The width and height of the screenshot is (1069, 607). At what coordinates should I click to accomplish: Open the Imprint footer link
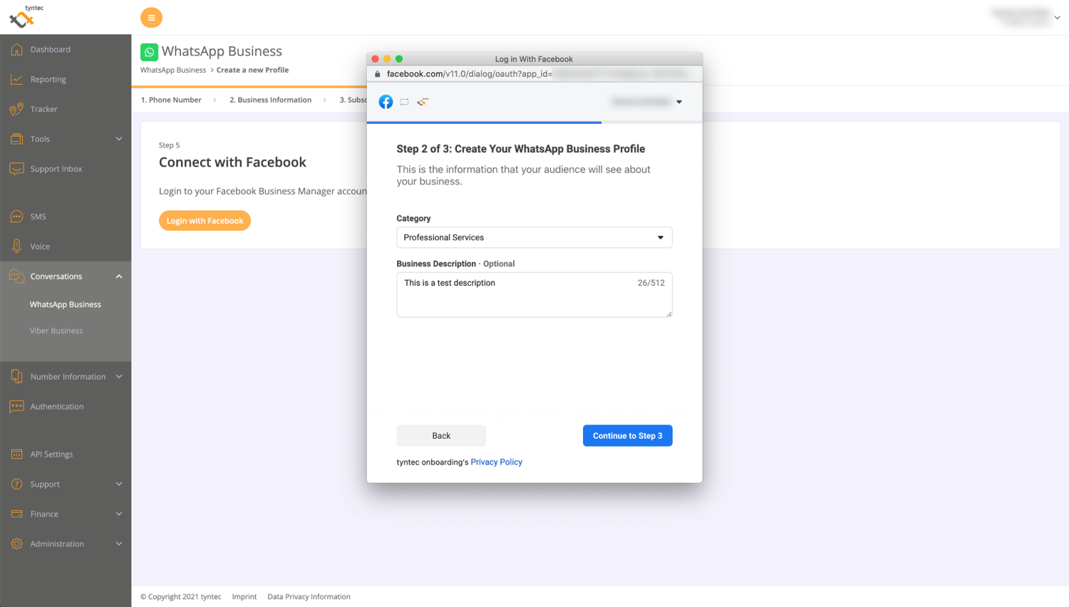point(244,597)
